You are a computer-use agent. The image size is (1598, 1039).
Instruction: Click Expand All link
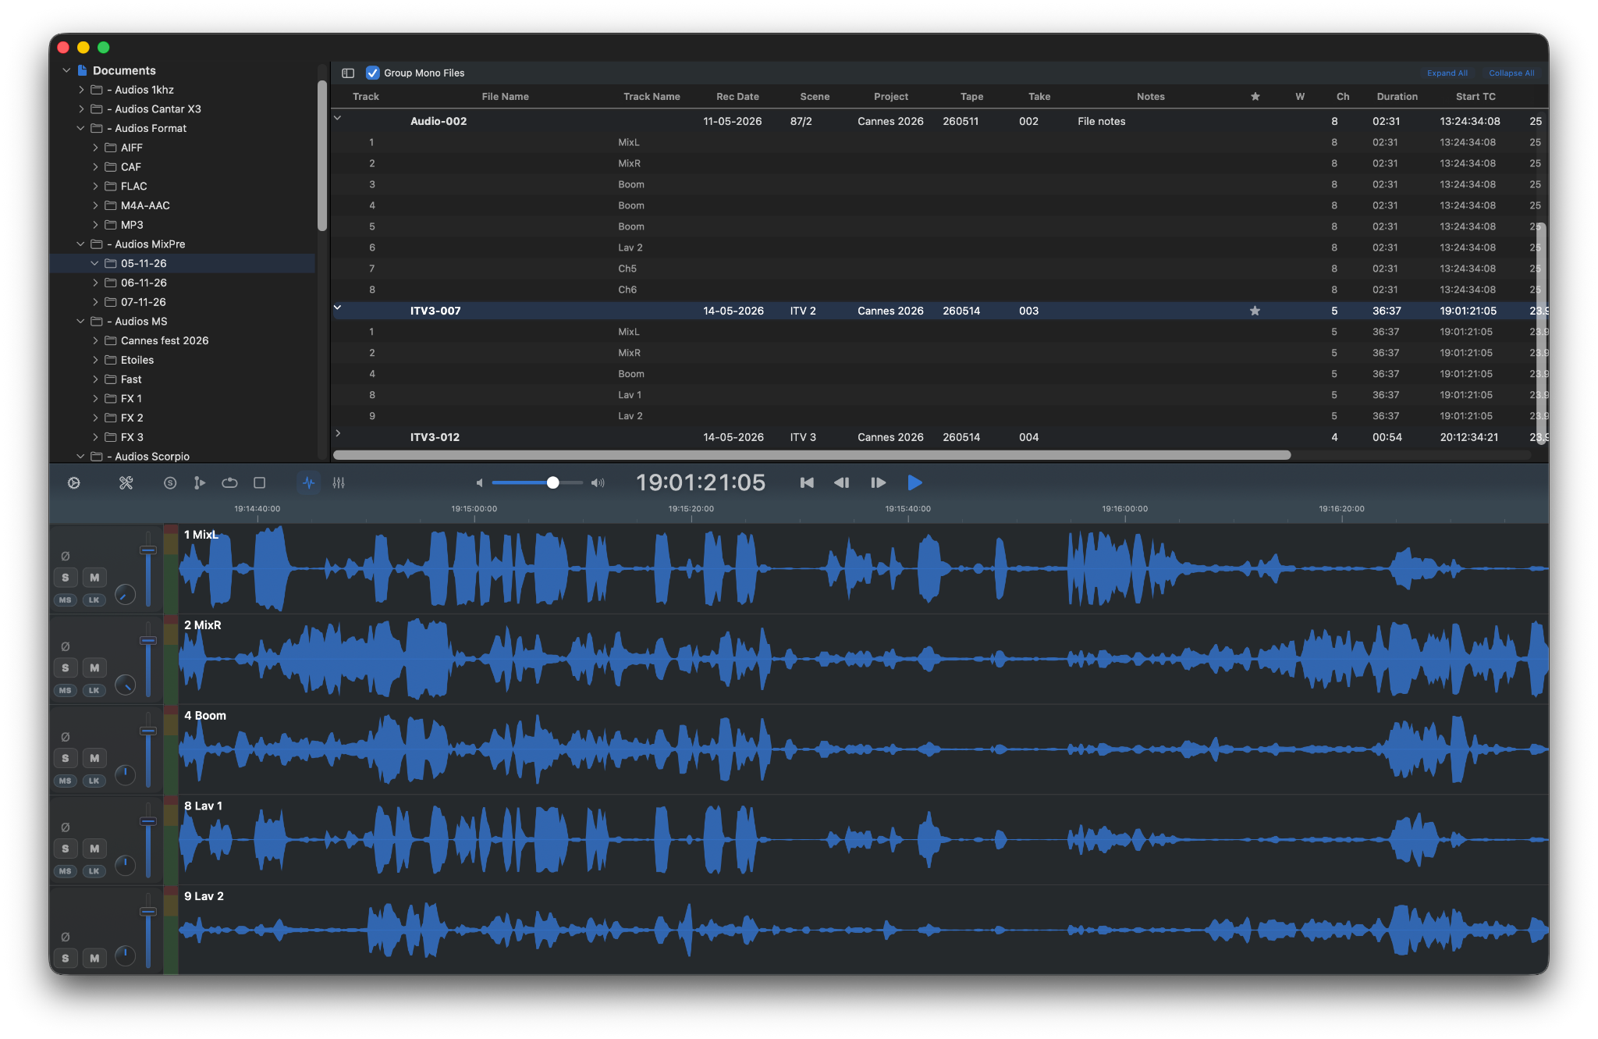1447,73
